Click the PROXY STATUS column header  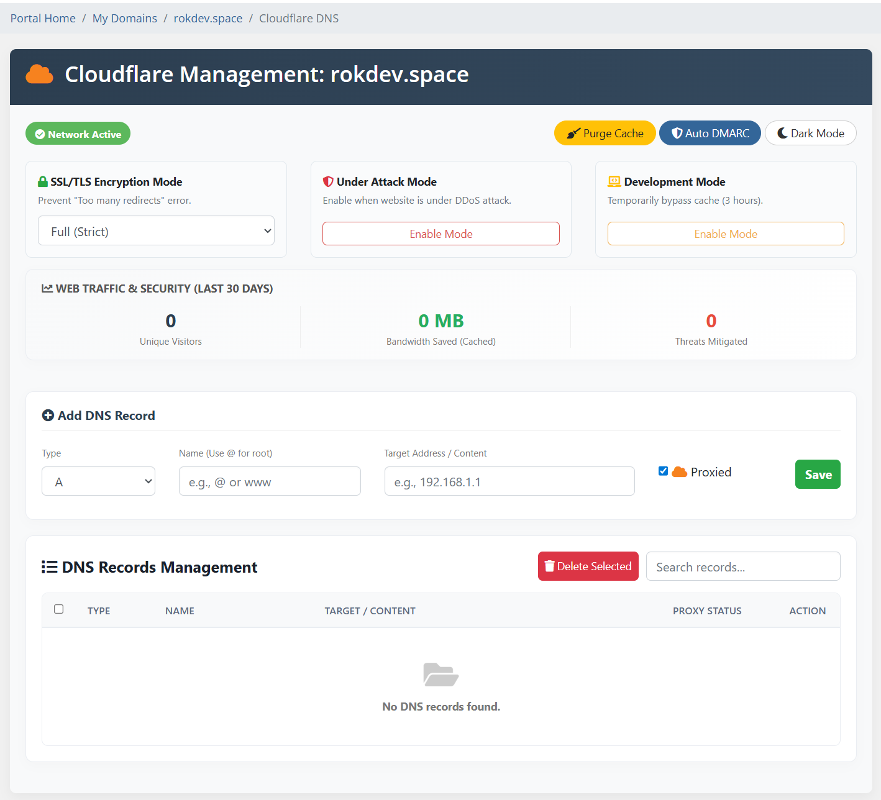(707, 611)
